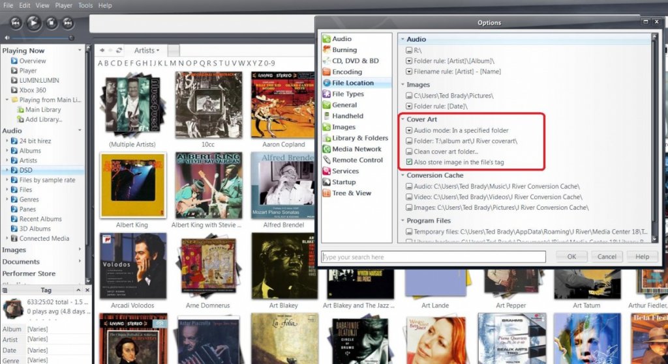Open Tree & View options
Viewport: 668px width, 364px height.
[352, 193]
